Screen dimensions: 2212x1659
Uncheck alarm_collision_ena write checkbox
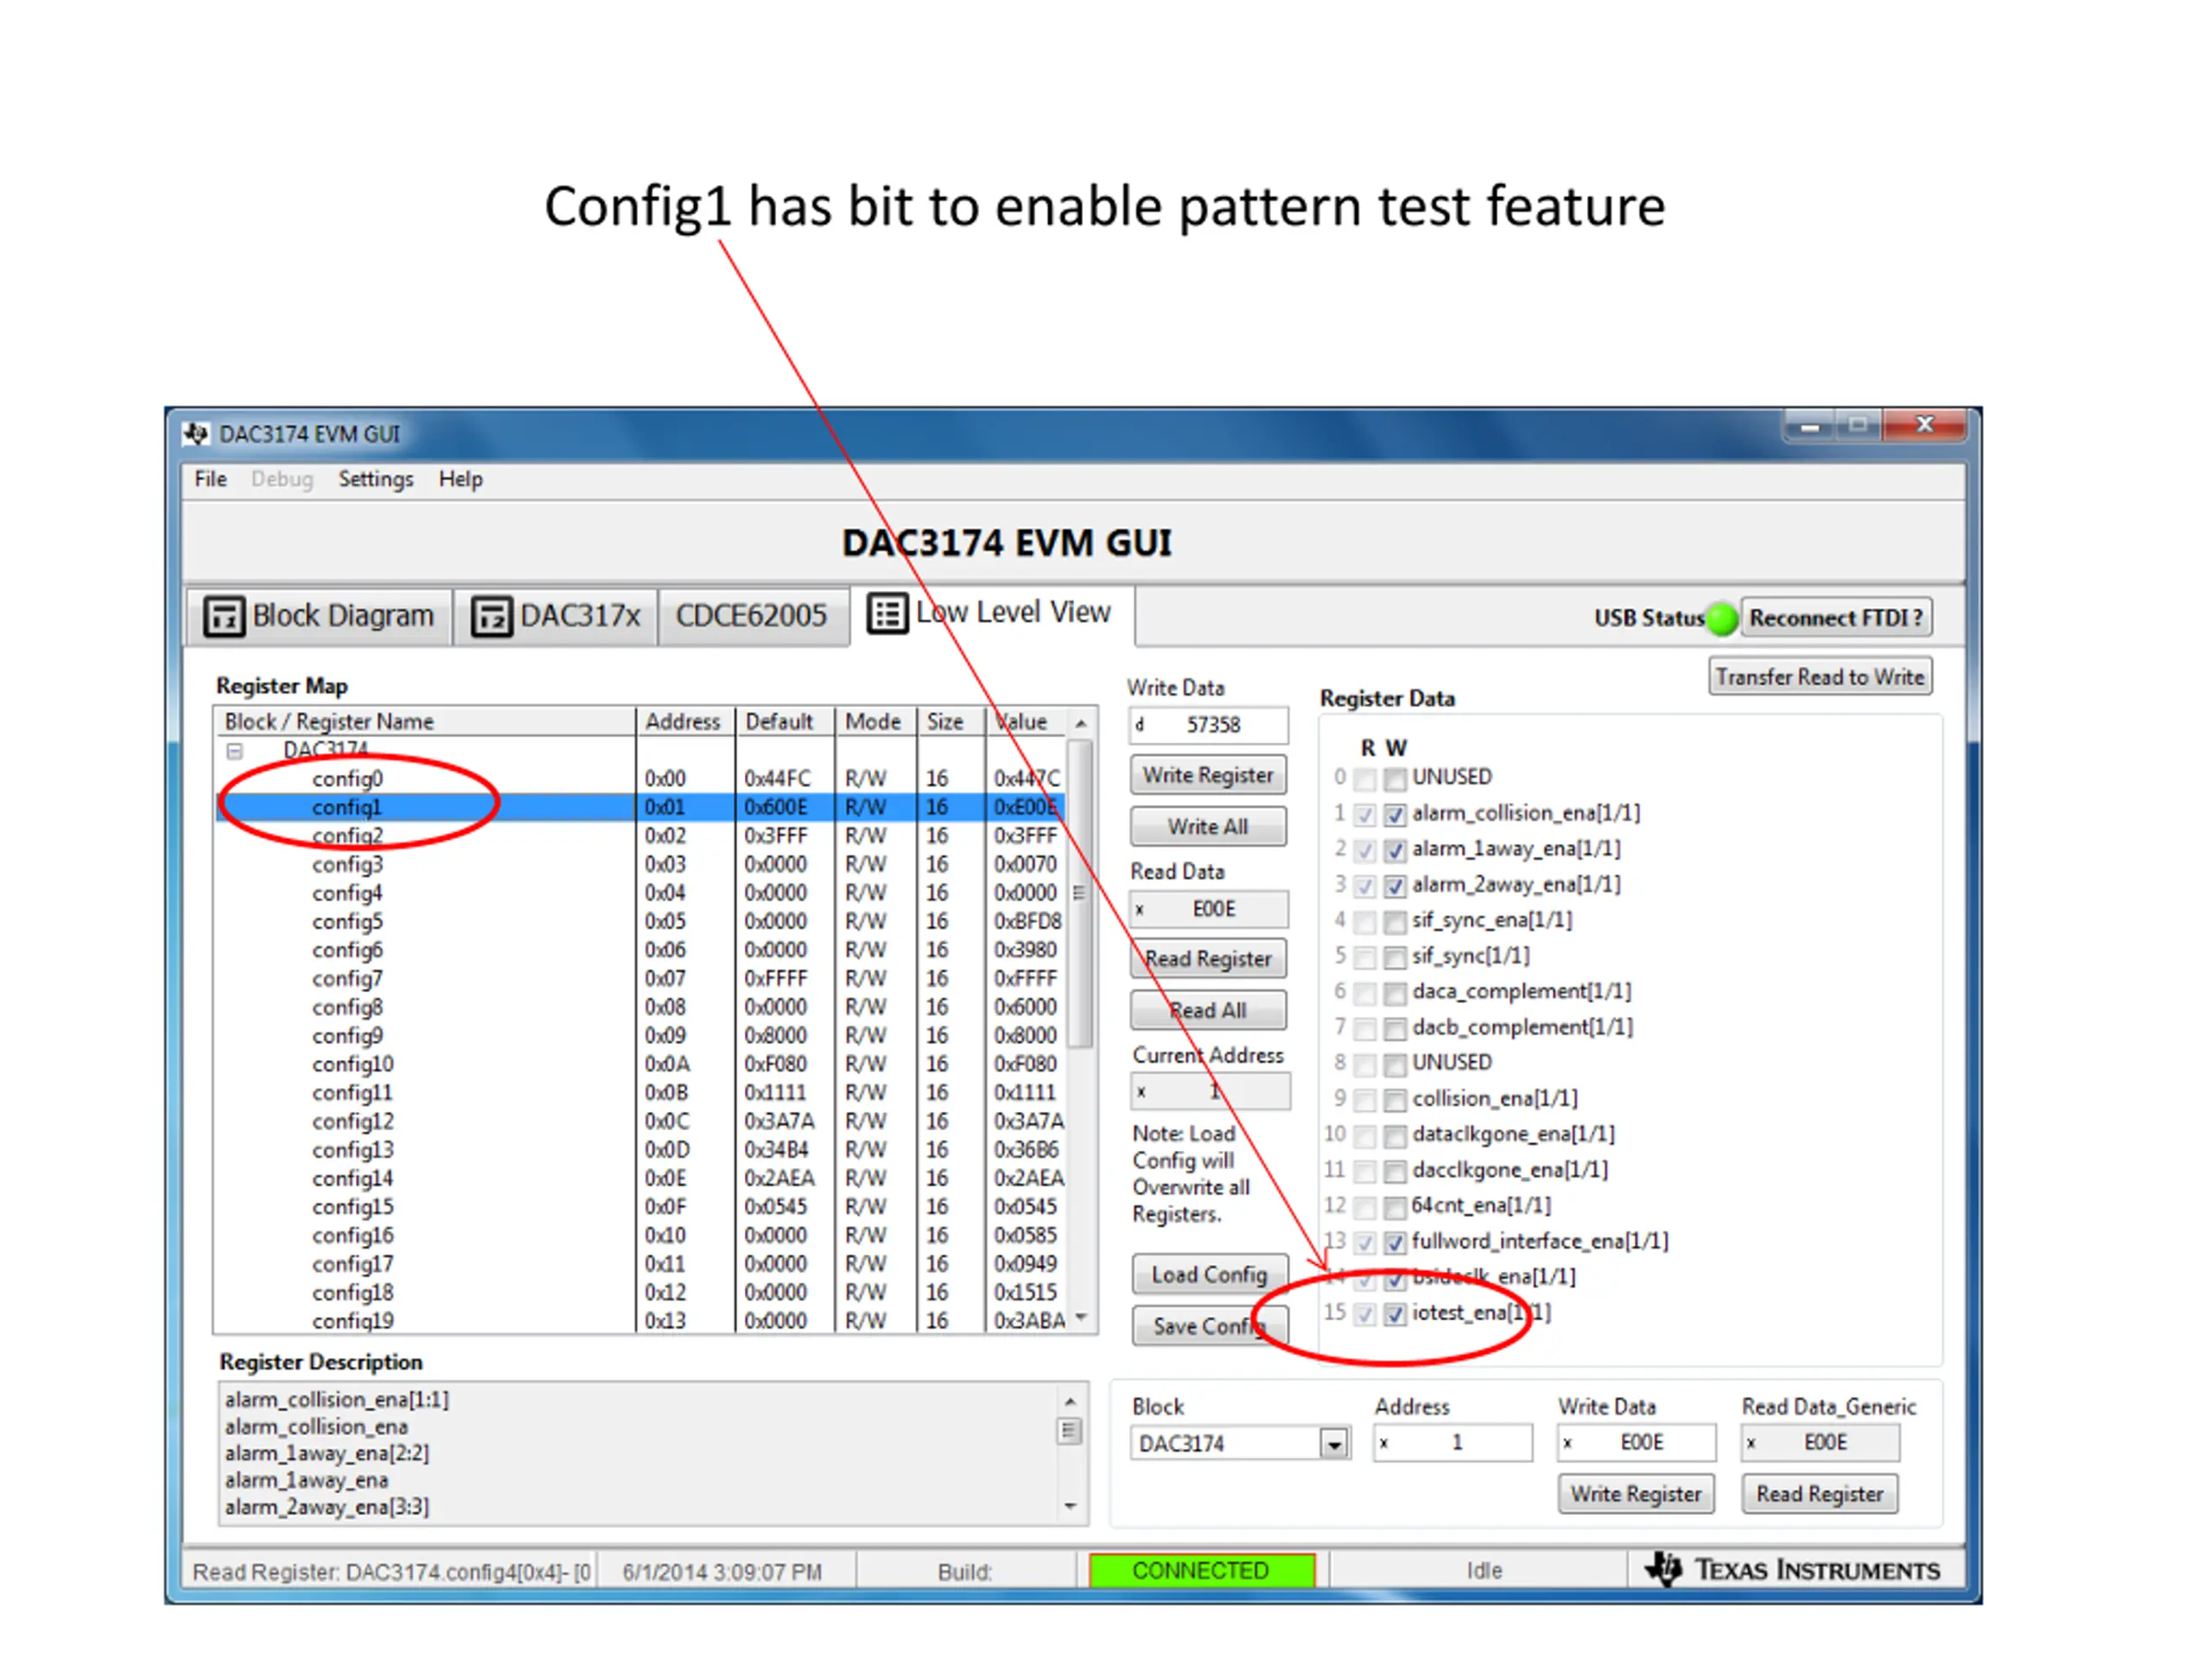[x=1395, y=814]
